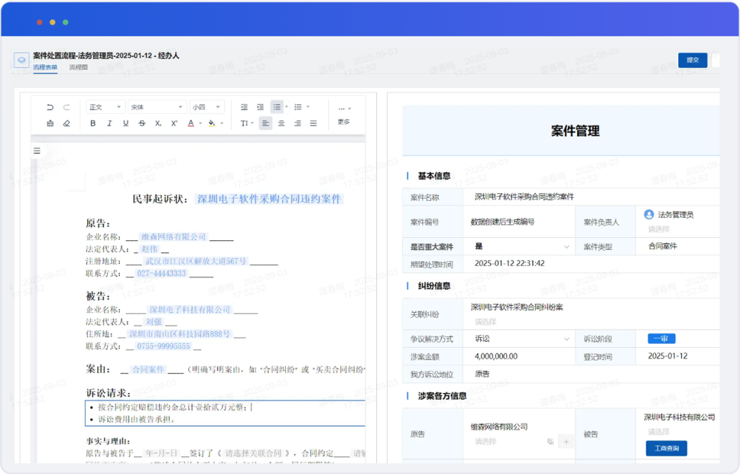Screen dimensions: 740x474
Task: Open the 正文 paragraph style dropdown
Action: [x=106, y=107]
